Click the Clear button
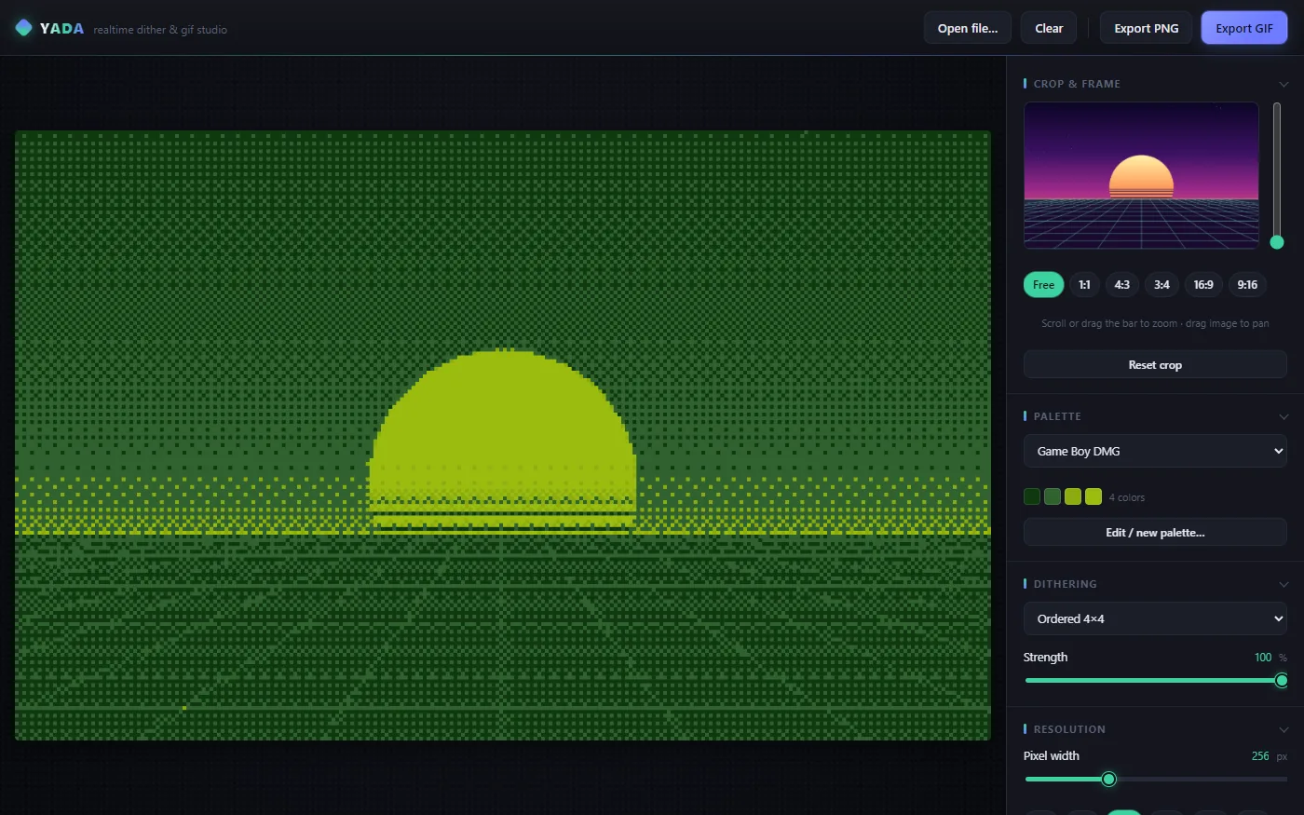The width and height of the screenshot is (1304, 815). point(1049,28)
